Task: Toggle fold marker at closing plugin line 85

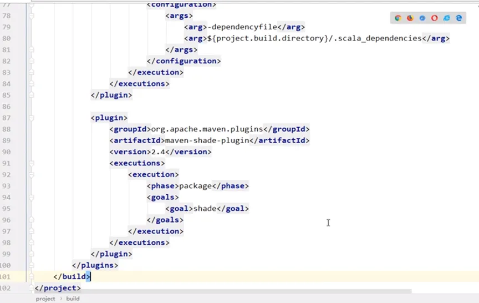Action: pos(32,95)
